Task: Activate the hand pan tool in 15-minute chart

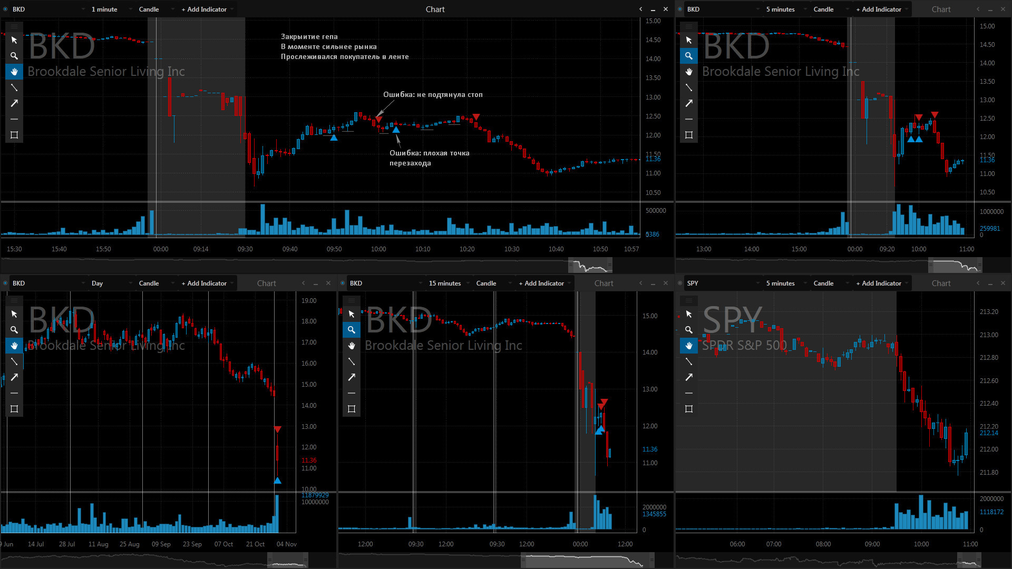Action: click(352, 346)
